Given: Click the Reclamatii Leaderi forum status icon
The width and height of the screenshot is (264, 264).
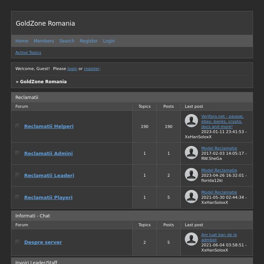Looking at the screenshot, I should point(17,175).
